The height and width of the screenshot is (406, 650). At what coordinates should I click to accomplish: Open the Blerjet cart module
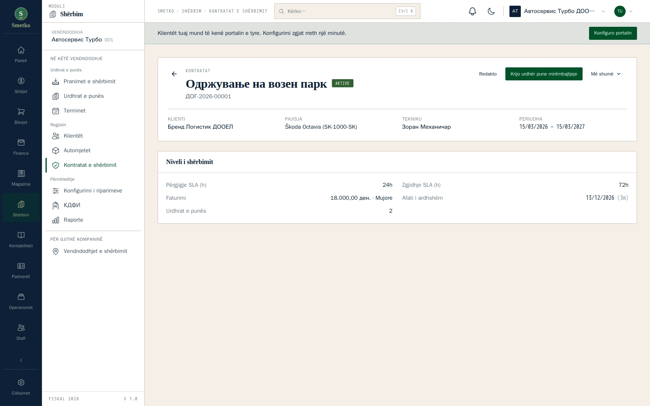tap(21, 116)
